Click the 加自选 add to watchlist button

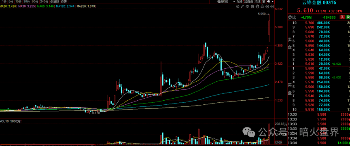tap(248, 2)
